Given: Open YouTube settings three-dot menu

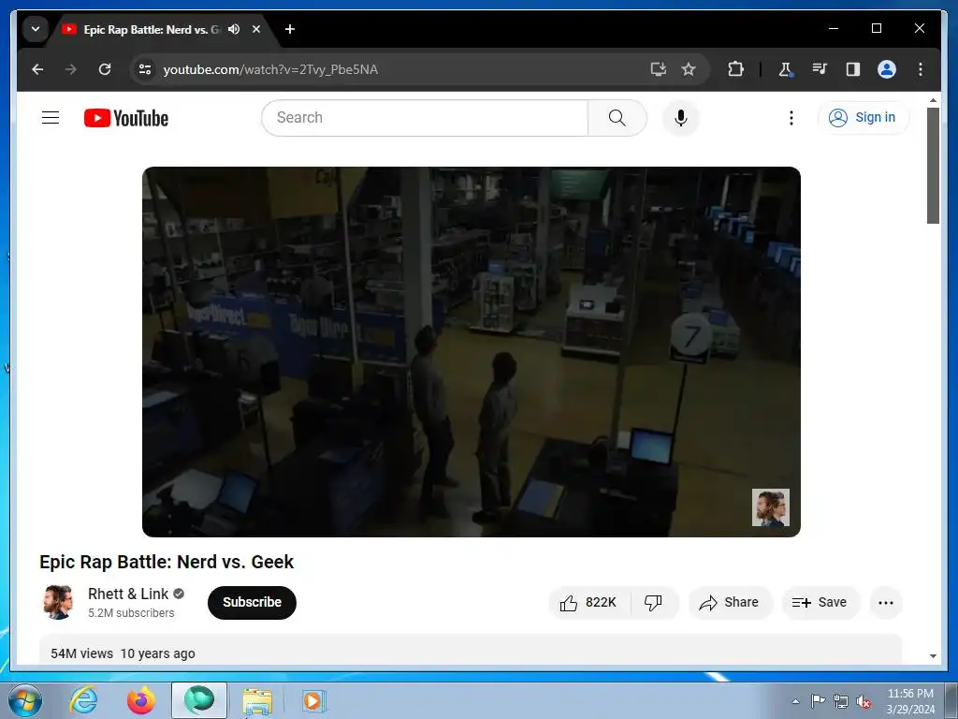Looking at the screenshot, I should tap(791, 118).
